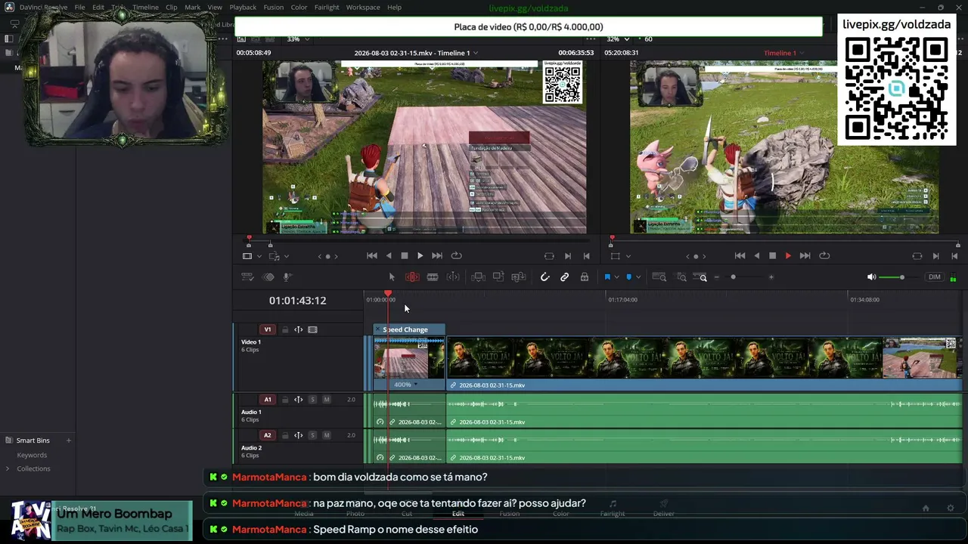Mute the Audio 2 track

coord(327,435)
